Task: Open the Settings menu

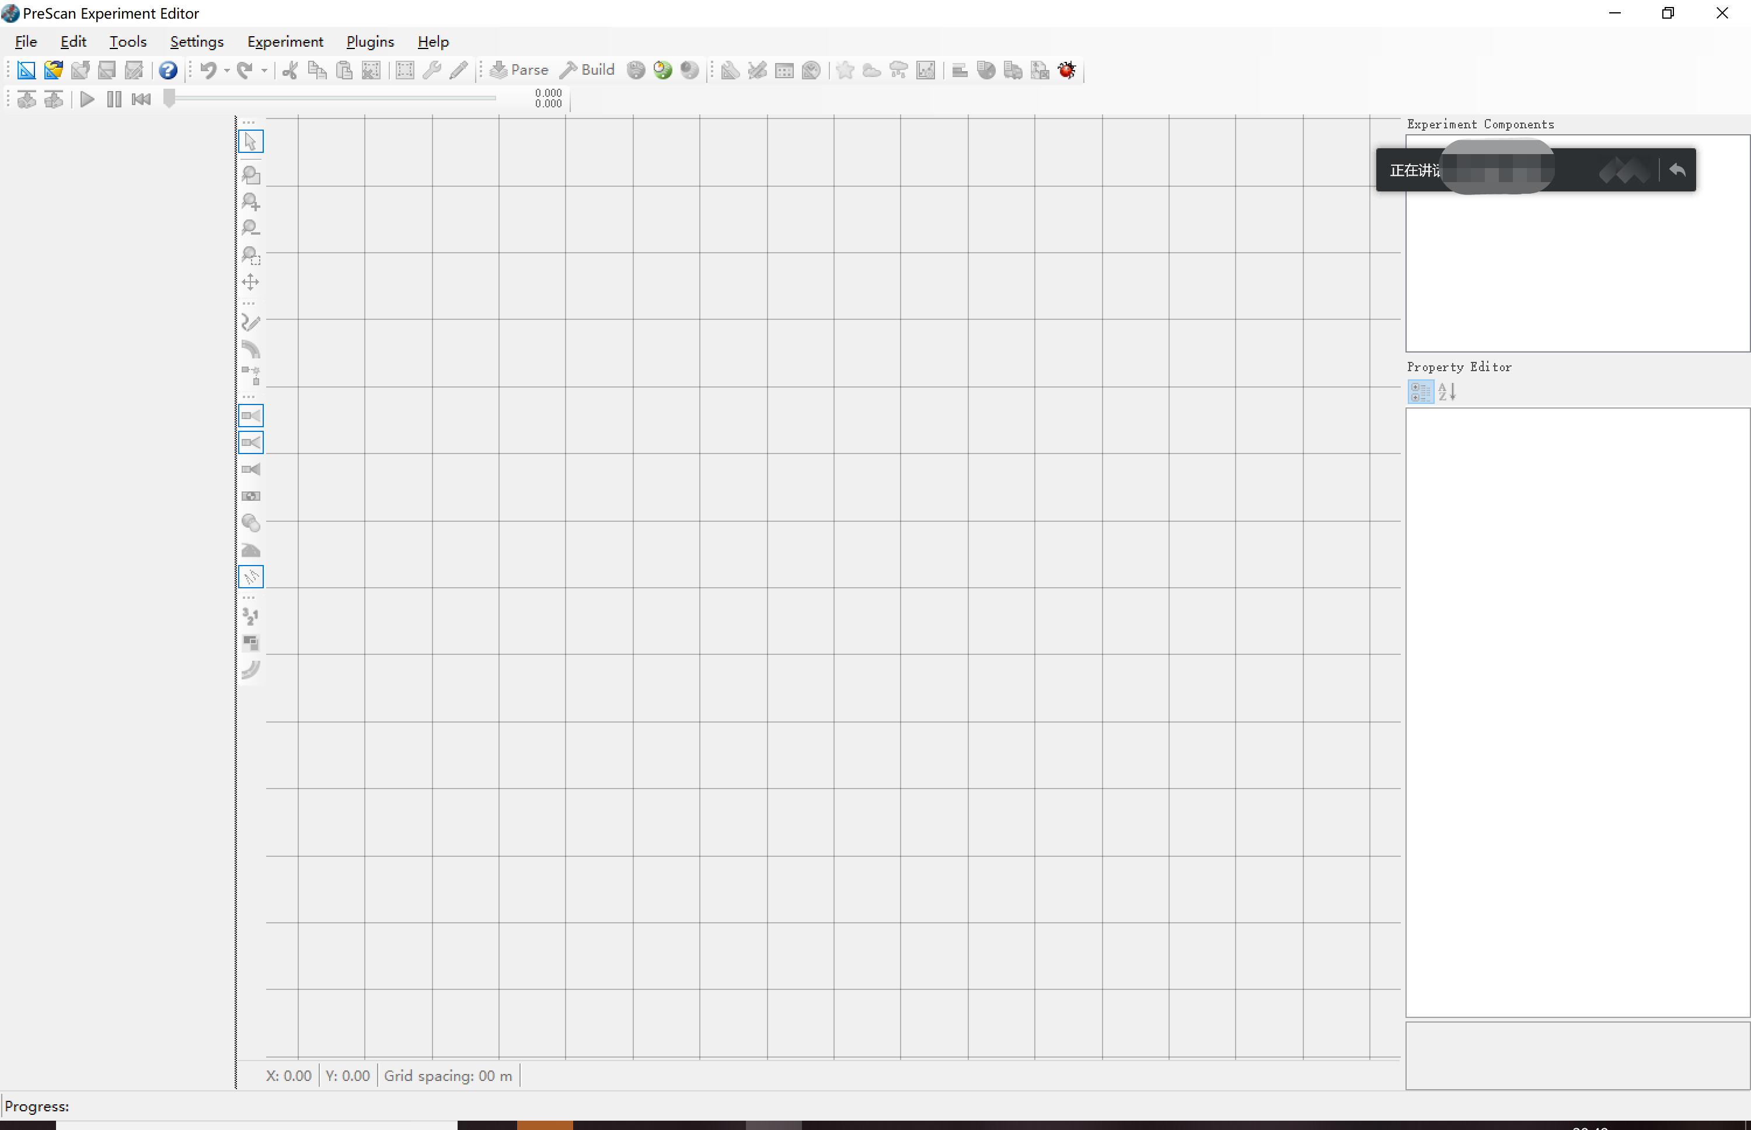Action: click(x=197, y=42)
